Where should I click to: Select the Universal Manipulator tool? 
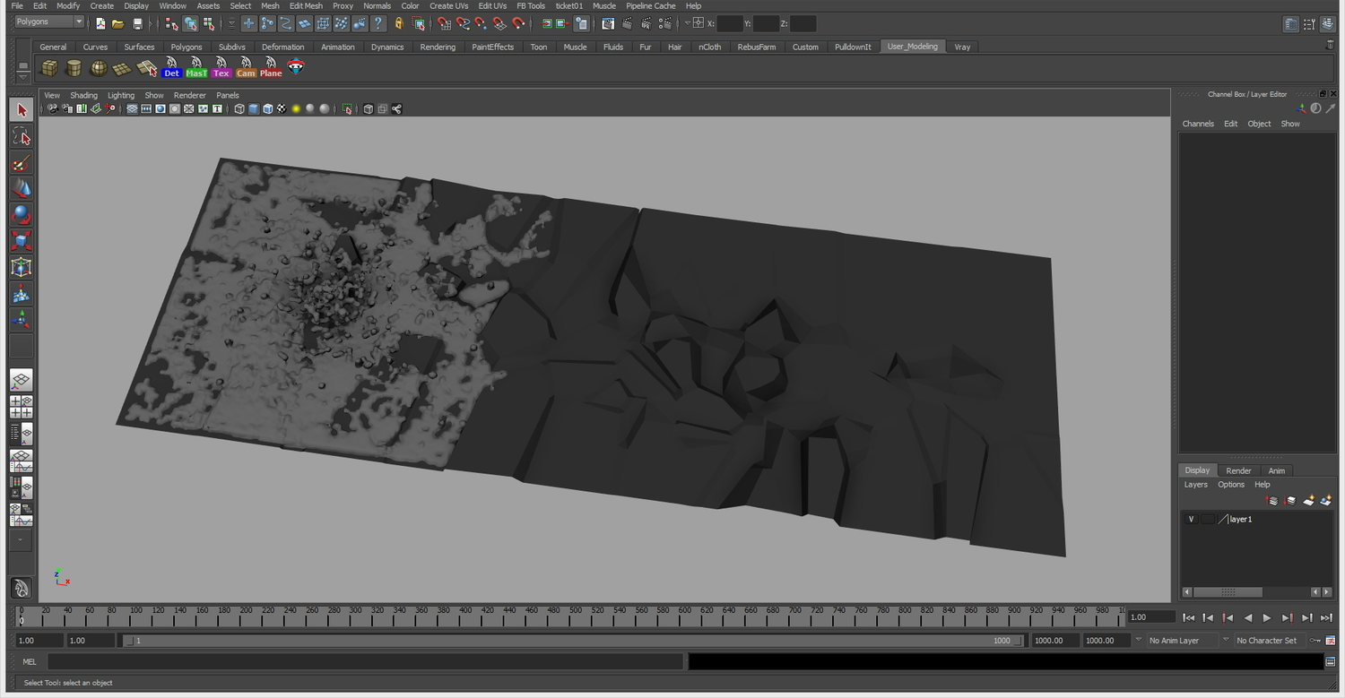(22, 266)
